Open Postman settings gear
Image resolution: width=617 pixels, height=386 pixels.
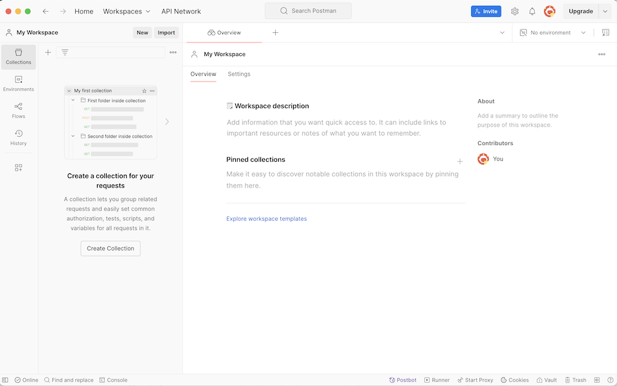click(514, 11)
